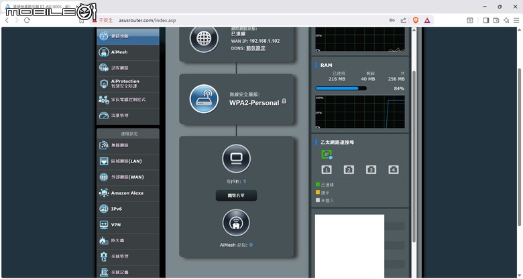Click the client count number 1
The image size is (523, 279).
[245, 181]
